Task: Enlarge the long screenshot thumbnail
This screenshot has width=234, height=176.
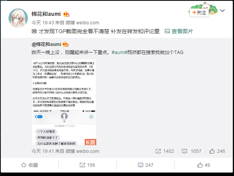Action: [x=64, y=102]
